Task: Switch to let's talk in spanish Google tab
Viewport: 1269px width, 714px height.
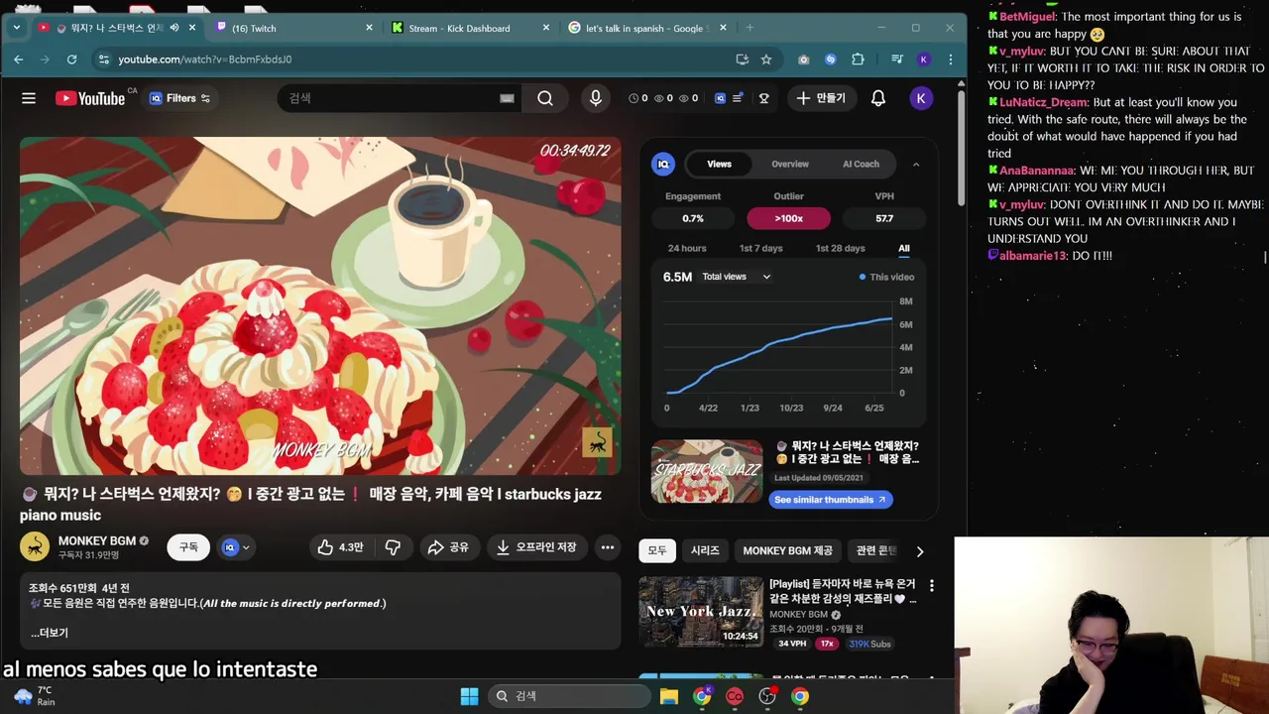Action: [647, 28]
